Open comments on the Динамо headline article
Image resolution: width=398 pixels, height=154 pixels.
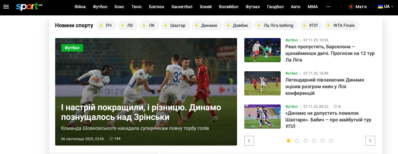tap(115, 139)
